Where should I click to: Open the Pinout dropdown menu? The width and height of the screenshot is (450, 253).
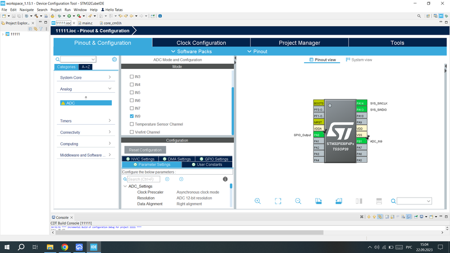click(257, 51)
